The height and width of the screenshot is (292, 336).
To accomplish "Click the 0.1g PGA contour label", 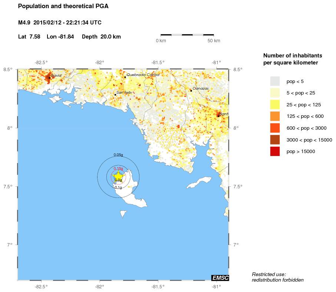I will pyautogui.click(x=118, y=188).
